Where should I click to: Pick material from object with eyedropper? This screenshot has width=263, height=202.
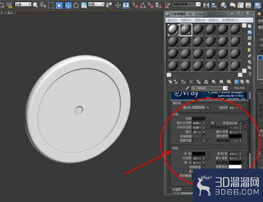(188, 88)
